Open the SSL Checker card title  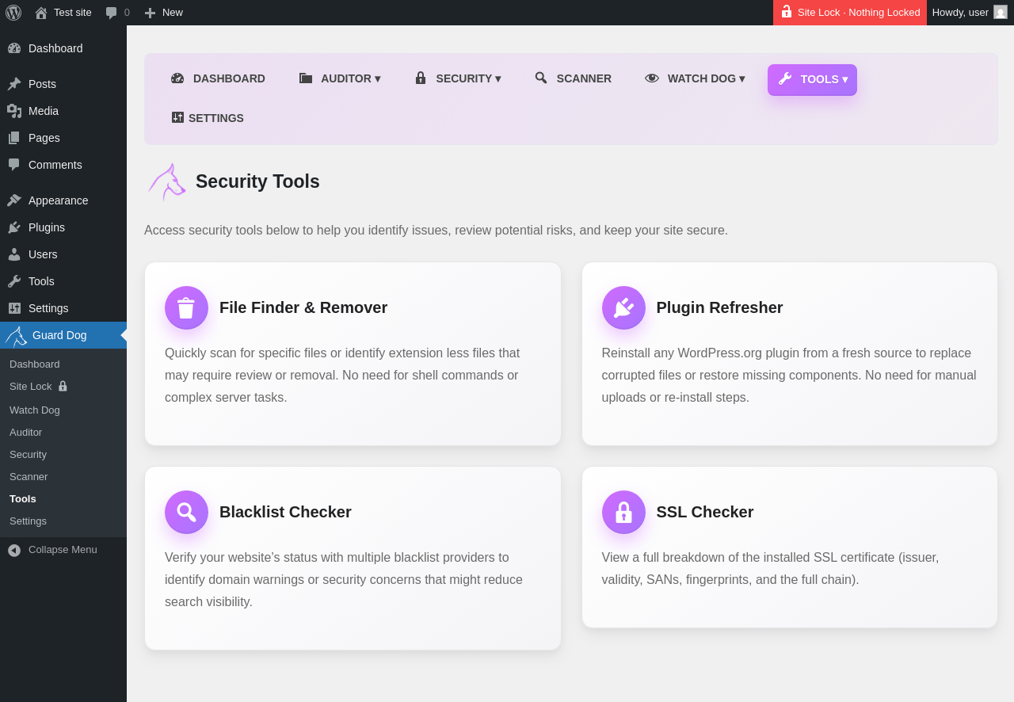coord(705,512)
